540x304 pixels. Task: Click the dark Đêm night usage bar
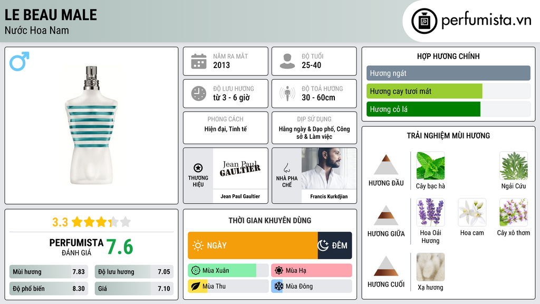click(335, 245)
